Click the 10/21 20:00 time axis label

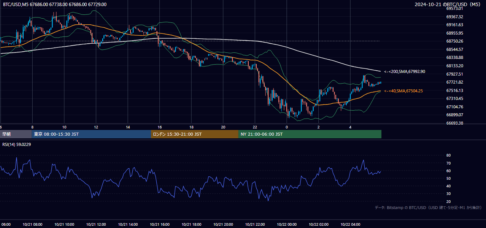point(223,225)
